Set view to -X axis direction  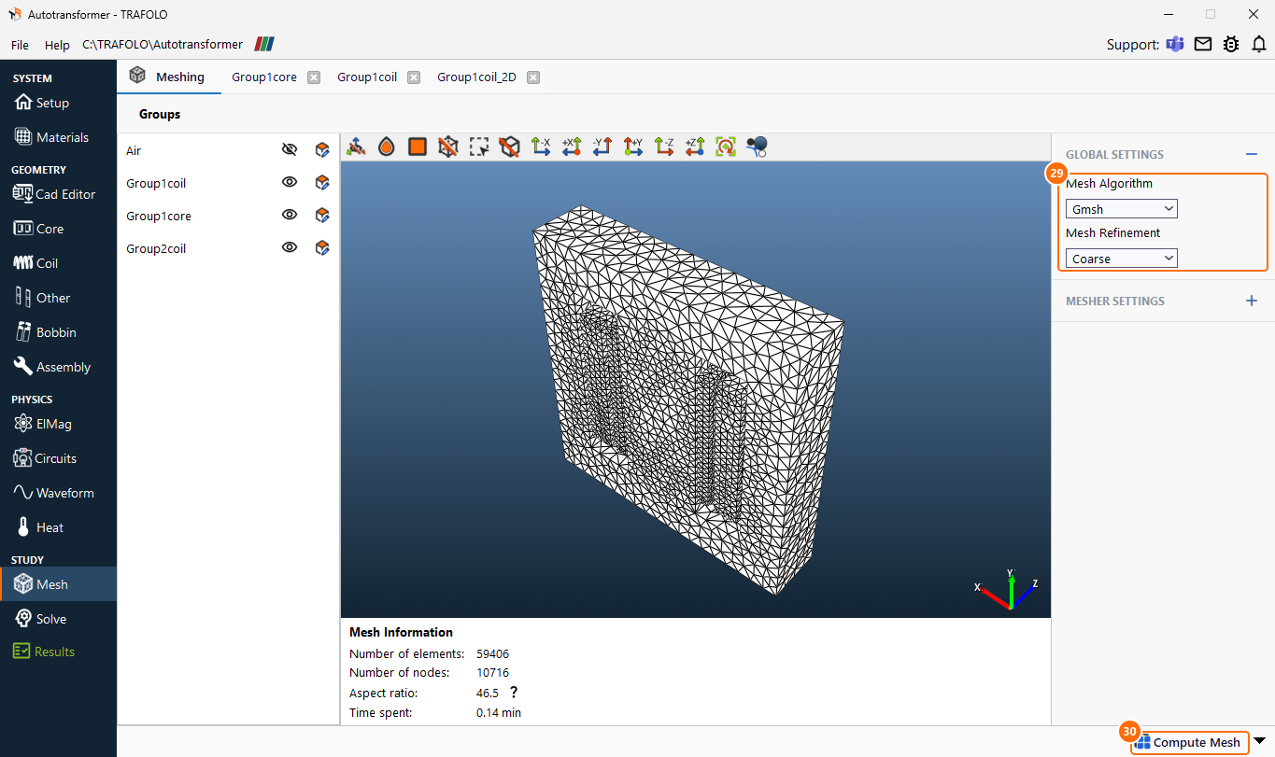(x=541, y=147)
